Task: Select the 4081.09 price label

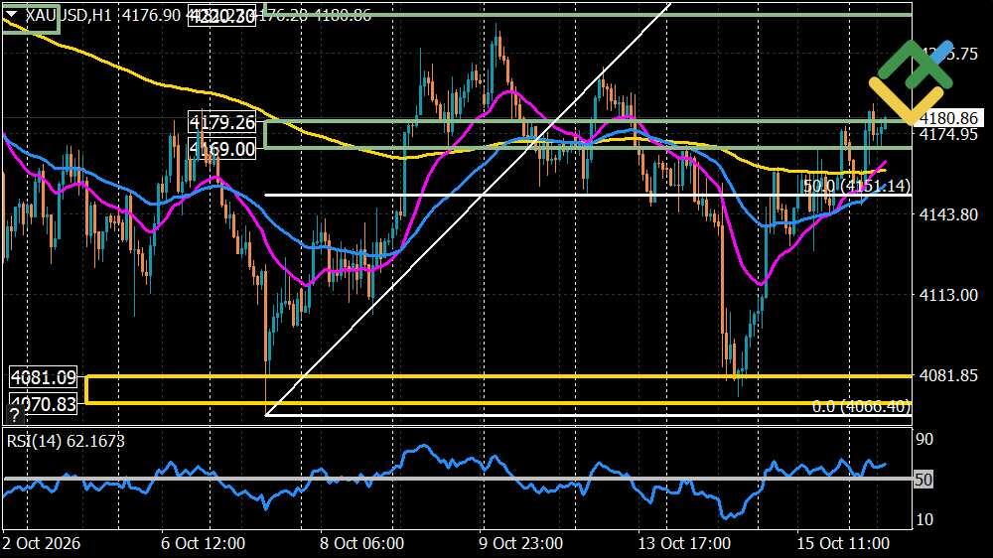Action: (x=44, y=377)
